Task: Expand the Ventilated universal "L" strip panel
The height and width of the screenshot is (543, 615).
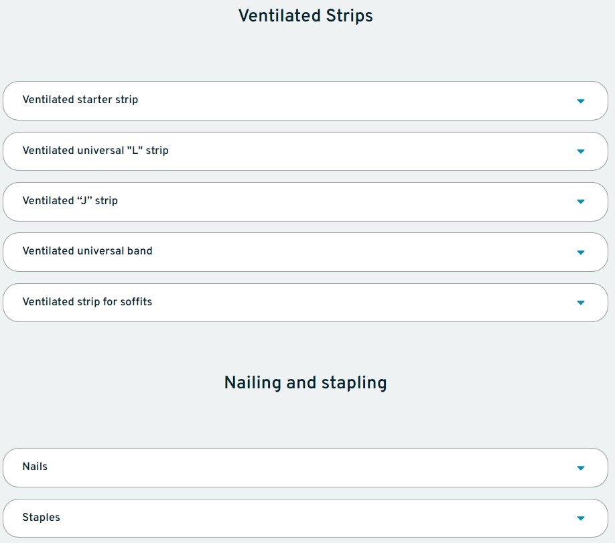Action: point(305,151)
